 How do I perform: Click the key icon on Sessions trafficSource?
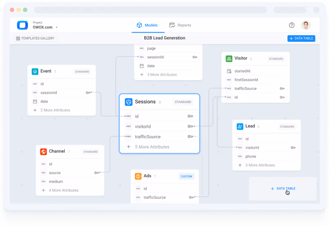(x=190, y=137)
